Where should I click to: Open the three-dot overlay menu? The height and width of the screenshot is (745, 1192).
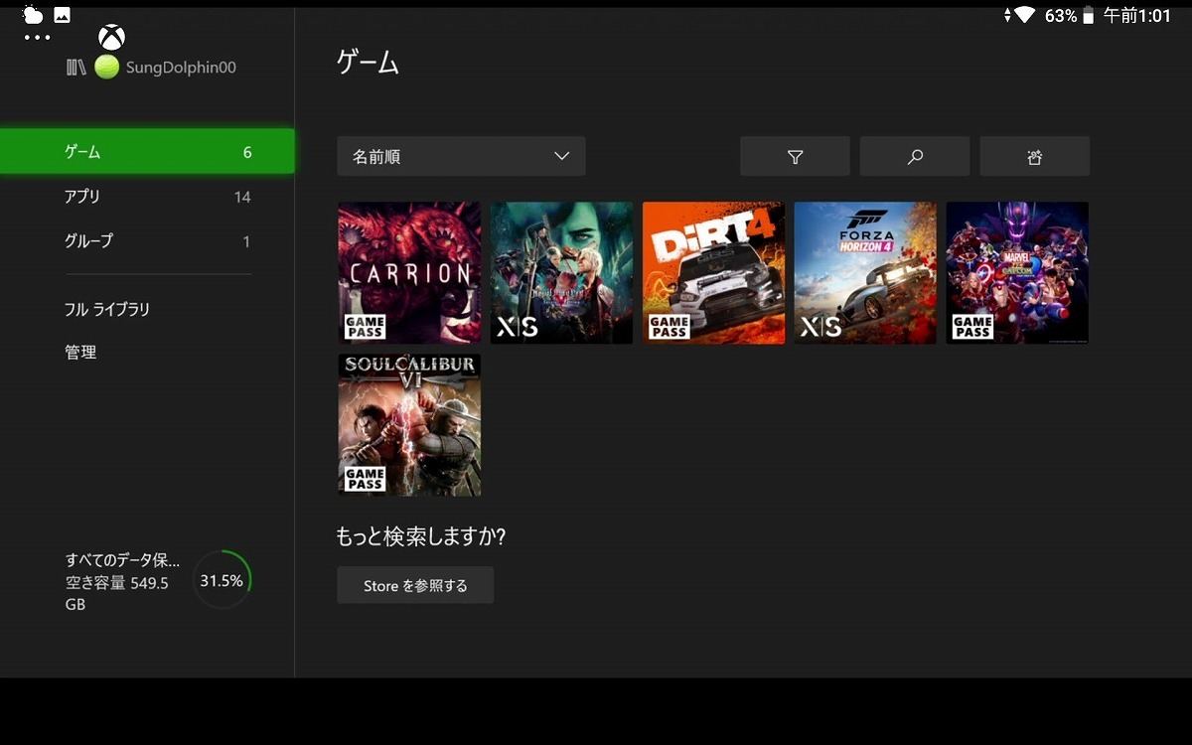coord(37,38)
